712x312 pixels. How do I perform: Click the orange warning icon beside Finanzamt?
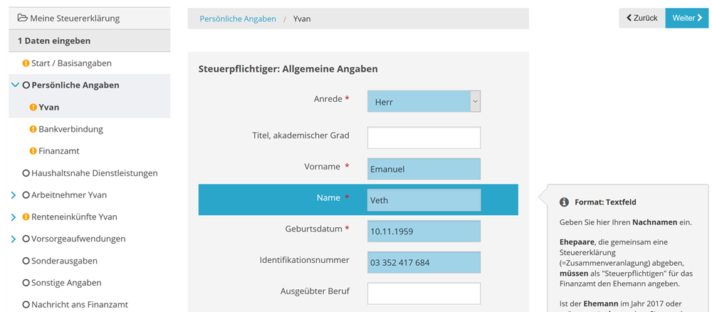(33, 151)
